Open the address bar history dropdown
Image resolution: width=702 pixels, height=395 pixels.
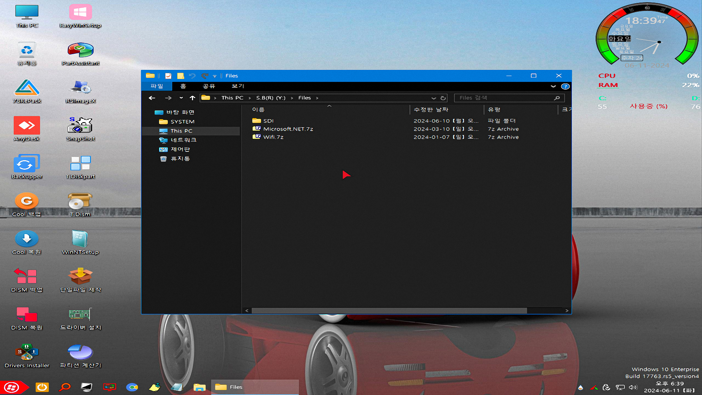pyautogui.click(x=434, y=98)
